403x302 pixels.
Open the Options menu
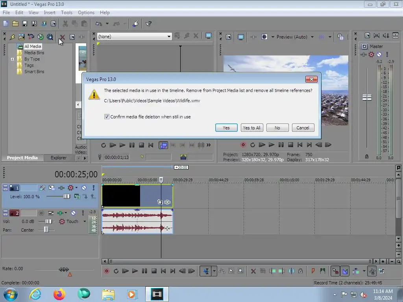pyautogui.click(x=86, y=12)
